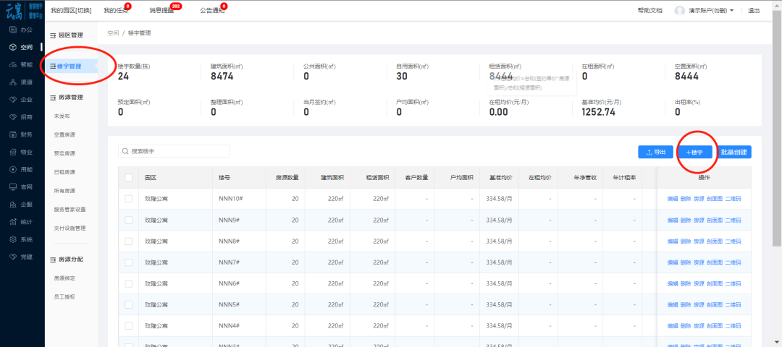Open the 帮助文档 link
Viewport: 782px width, 347px height.
click(649, 10)
